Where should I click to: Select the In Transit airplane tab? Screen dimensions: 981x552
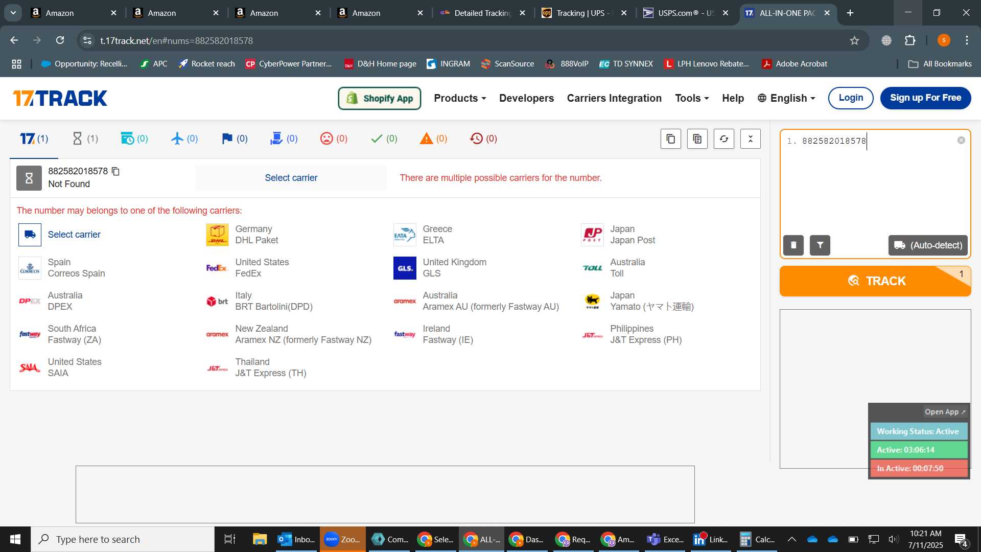pyautogui.click(x=184, y=139)
